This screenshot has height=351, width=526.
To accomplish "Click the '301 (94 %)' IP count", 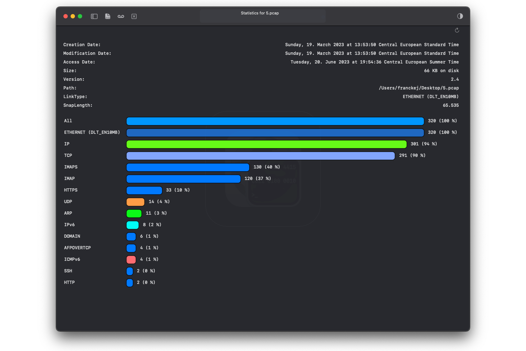I will point(424,144).
